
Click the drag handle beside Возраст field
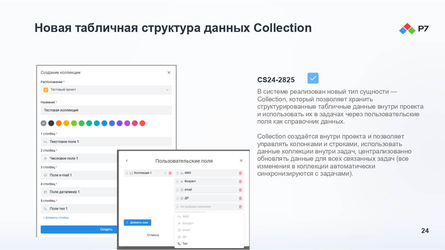tap(177, 182)
